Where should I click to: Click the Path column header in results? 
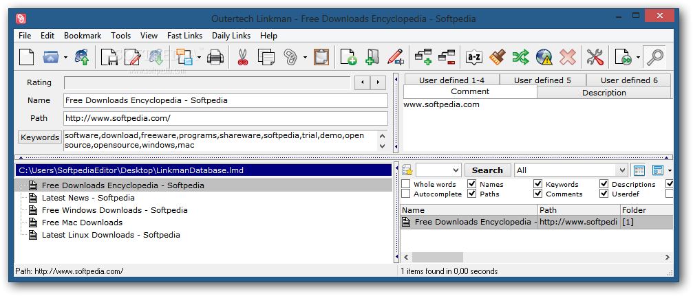pyautogui.click(x=579, y=210)
